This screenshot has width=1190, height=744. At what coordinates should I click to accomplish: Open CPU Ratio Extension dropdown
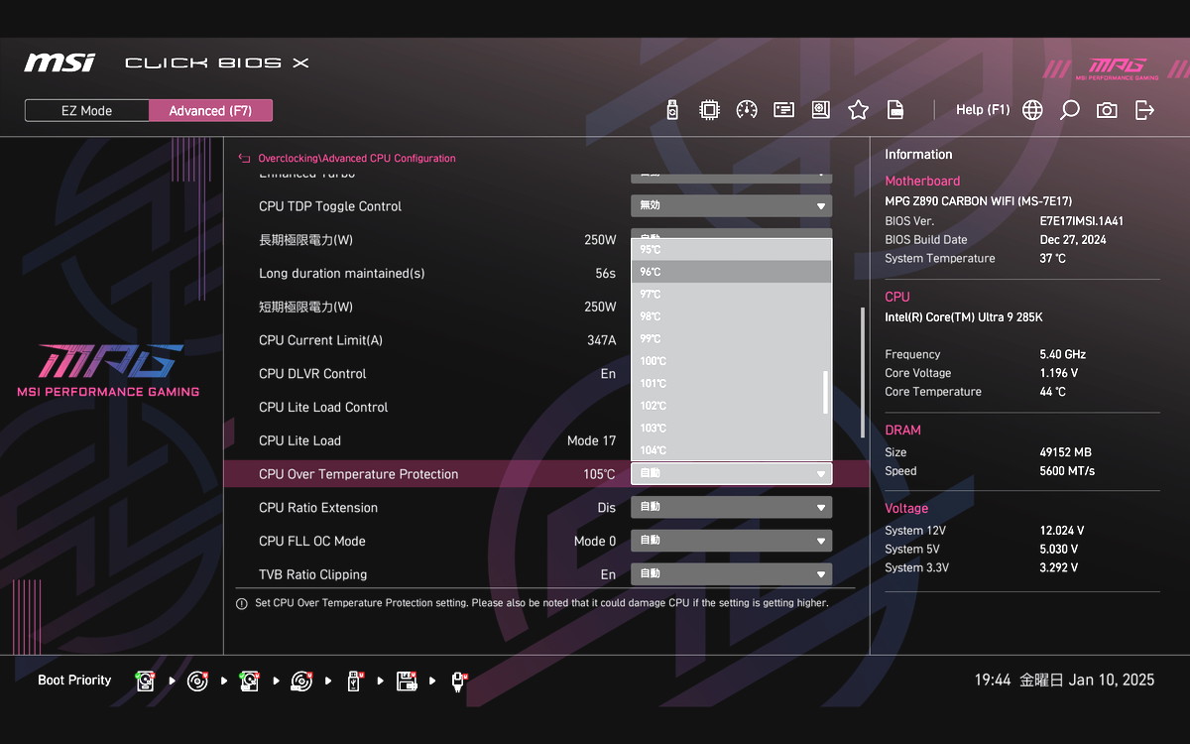click(x=731, y=508)
